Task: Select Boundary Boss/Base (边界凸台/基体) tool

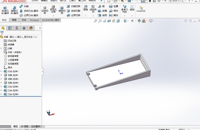Action: tap(29, 15)
